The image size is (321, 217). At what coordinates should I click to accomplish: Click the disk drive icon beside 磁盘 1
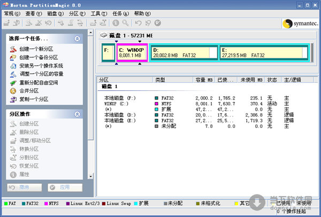pyautogui.click(x=104, y=35)
